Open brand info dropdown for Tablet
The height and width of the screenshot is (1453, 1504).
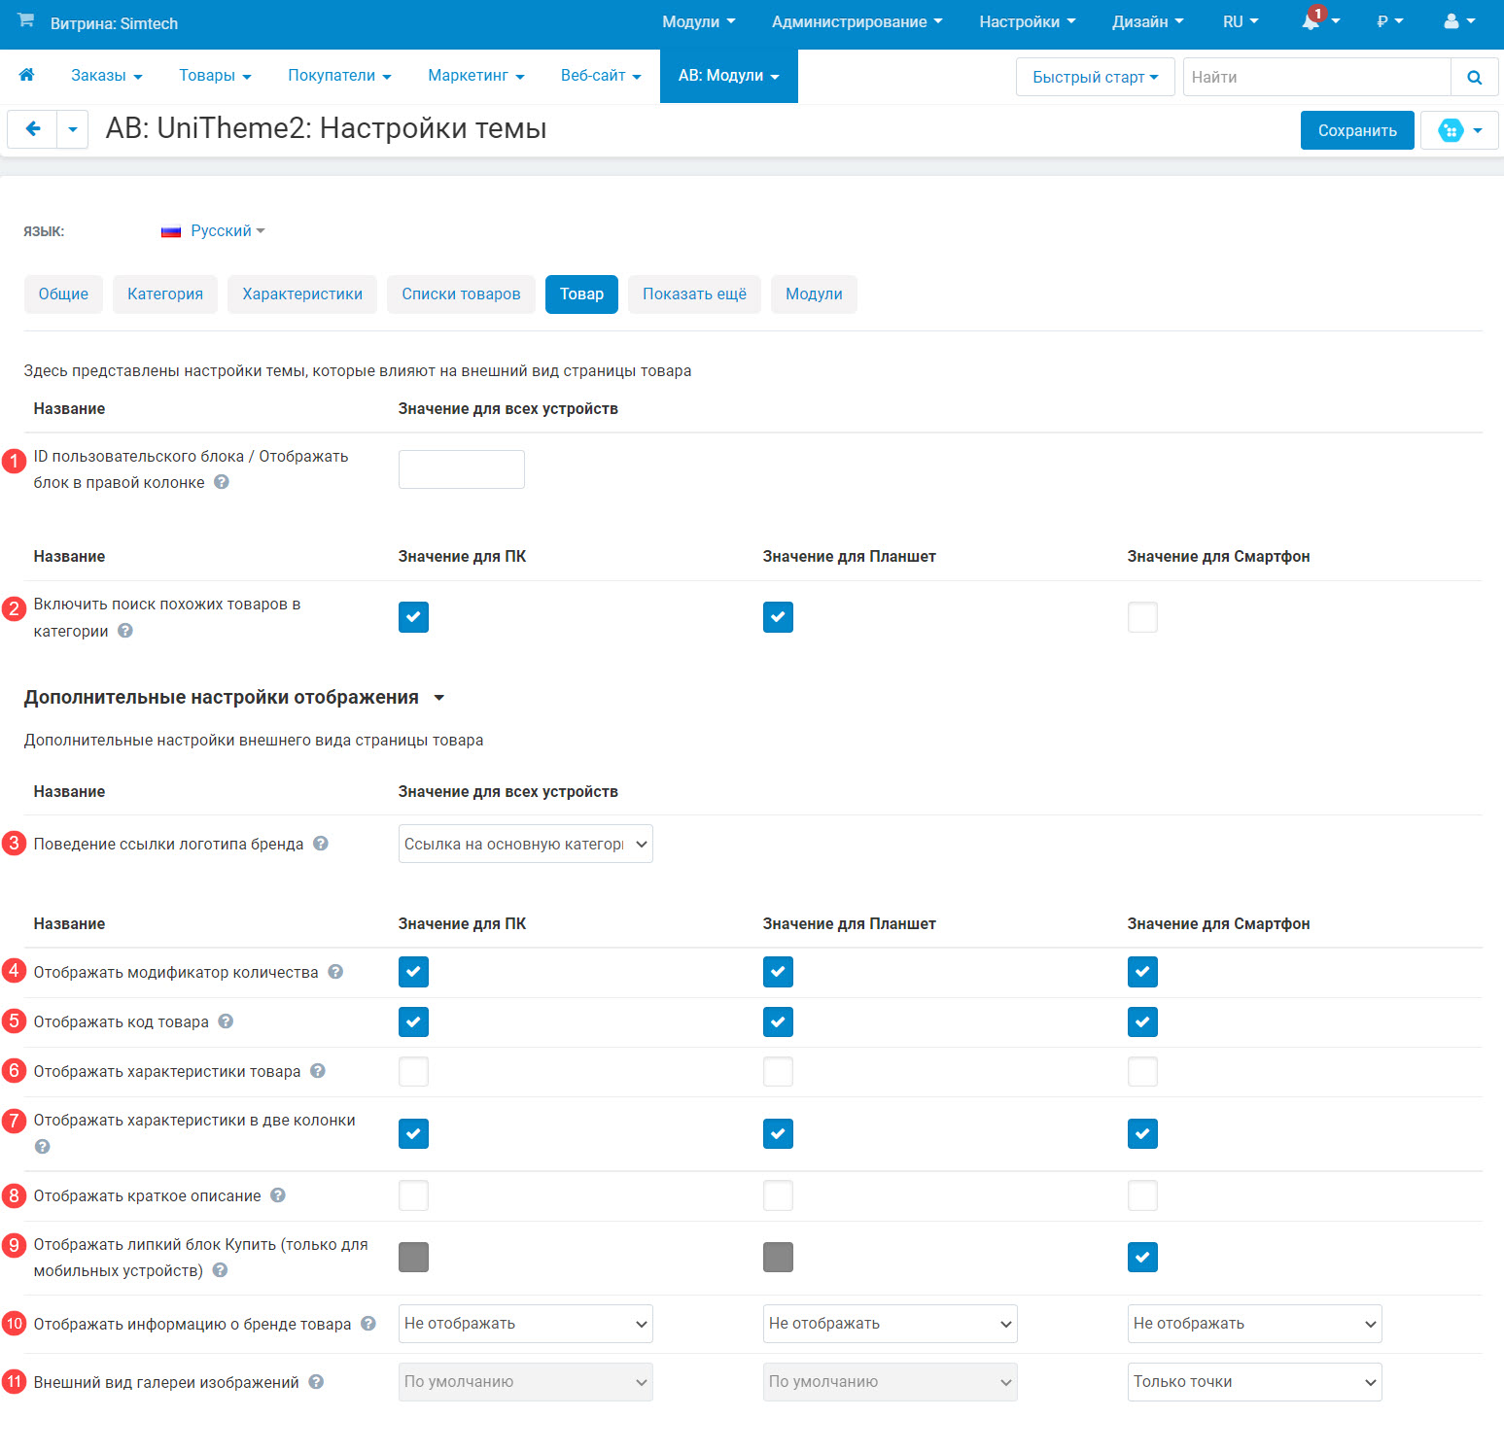[891, 1324]
